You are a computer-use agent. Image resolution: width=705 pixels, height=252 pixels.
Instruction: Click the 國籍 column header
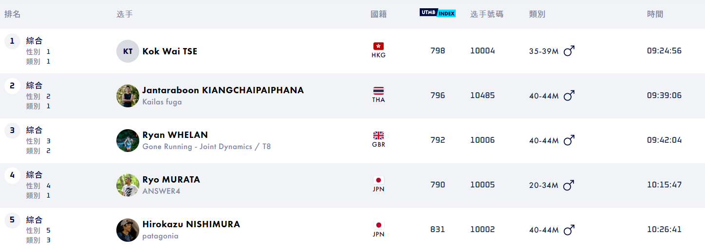click(x=378, y=15)
